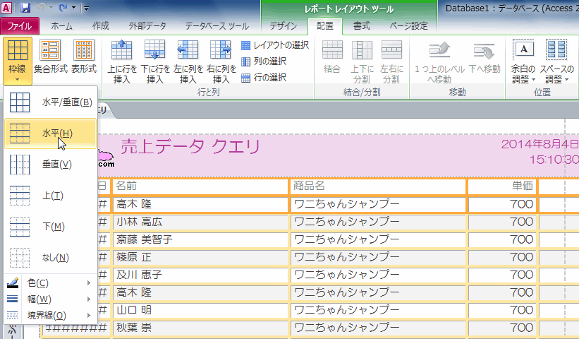Apply 集合形式 stacked layout

click(x=51, y=56)
